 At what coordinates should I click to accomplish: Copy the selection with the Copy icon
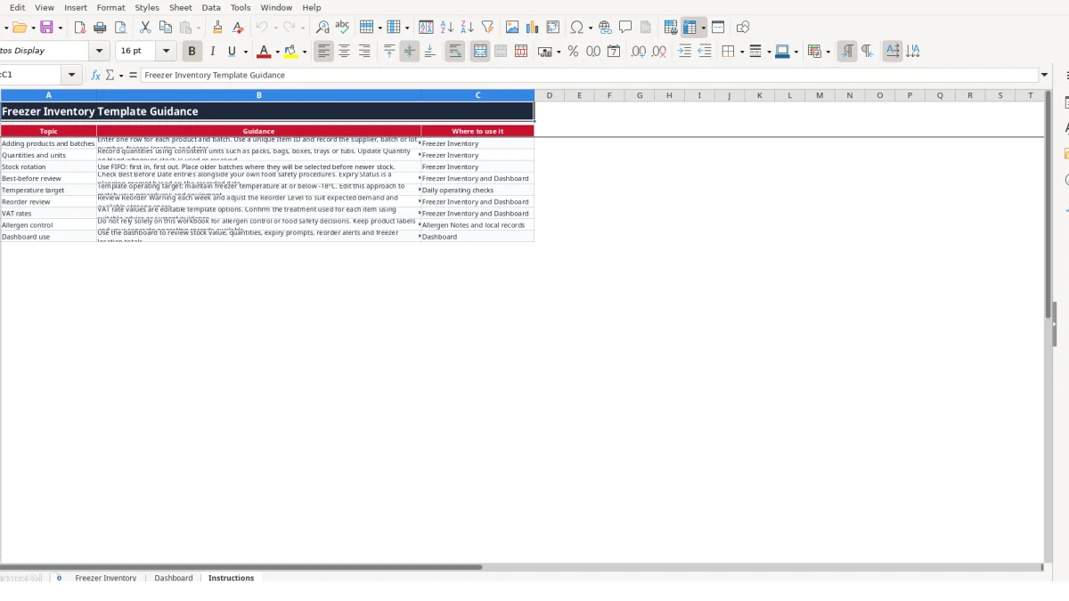click(x=165, y=28)
